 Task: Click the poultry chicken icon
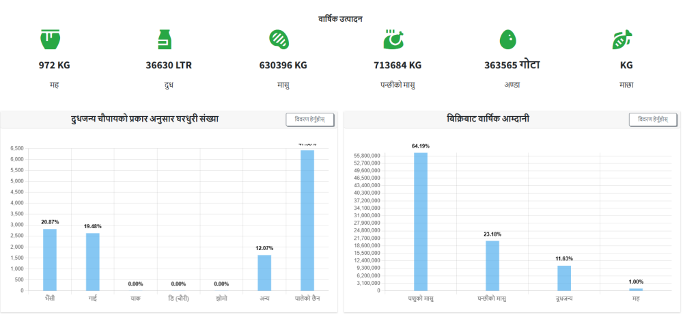pos(394,40)
